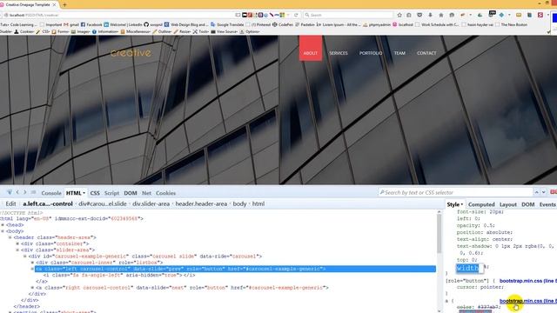Select a.left.ca...-control breadcrumb

[48, 203]
